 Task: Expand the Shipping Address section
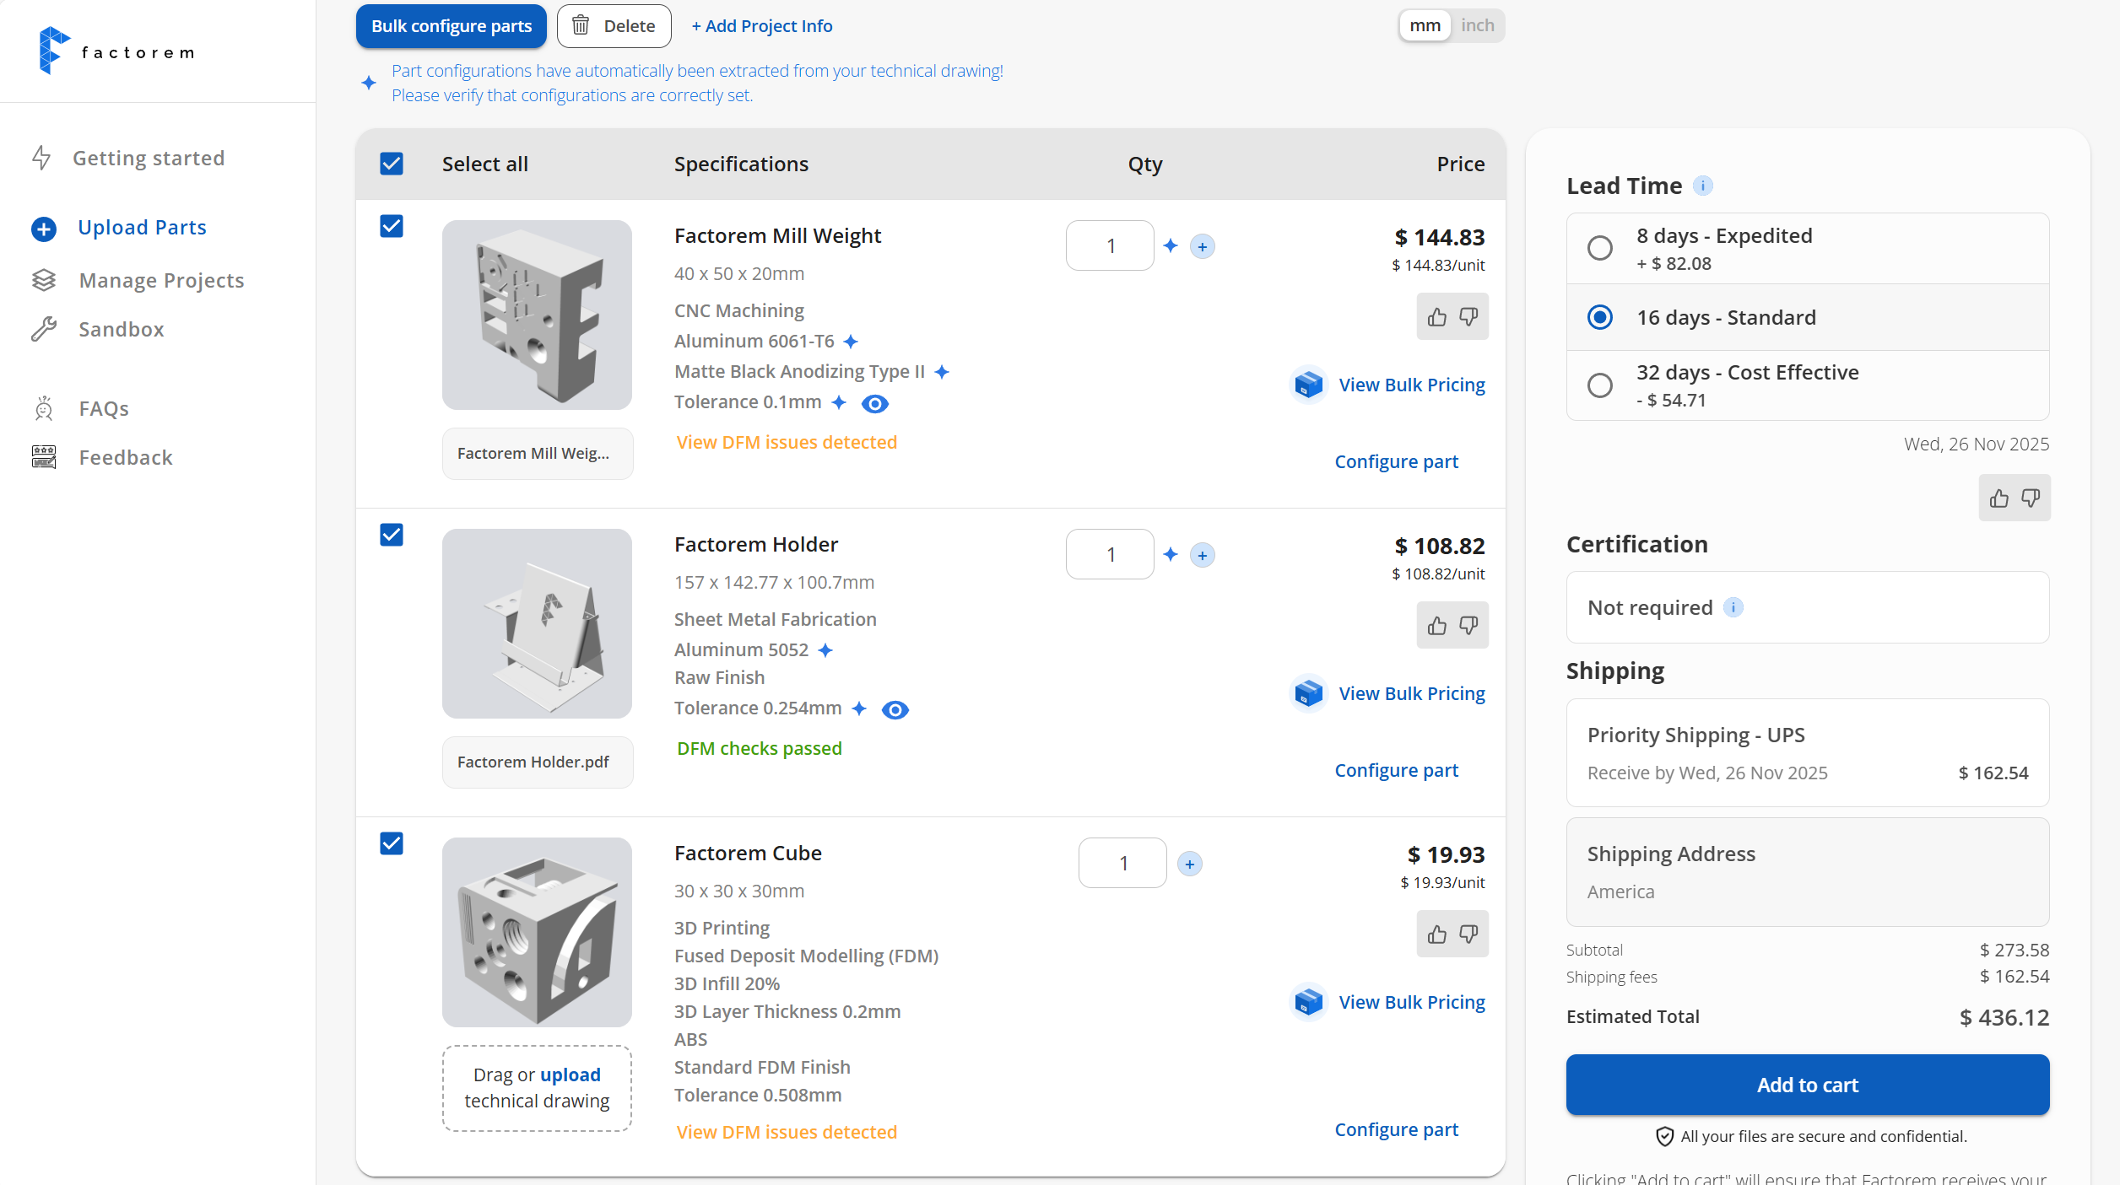click(1806, 871)
